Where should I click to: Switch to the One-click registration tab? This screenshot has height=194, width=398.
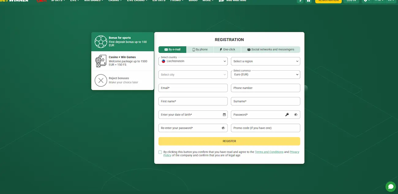pyautogui.click(x=227, y=50)
